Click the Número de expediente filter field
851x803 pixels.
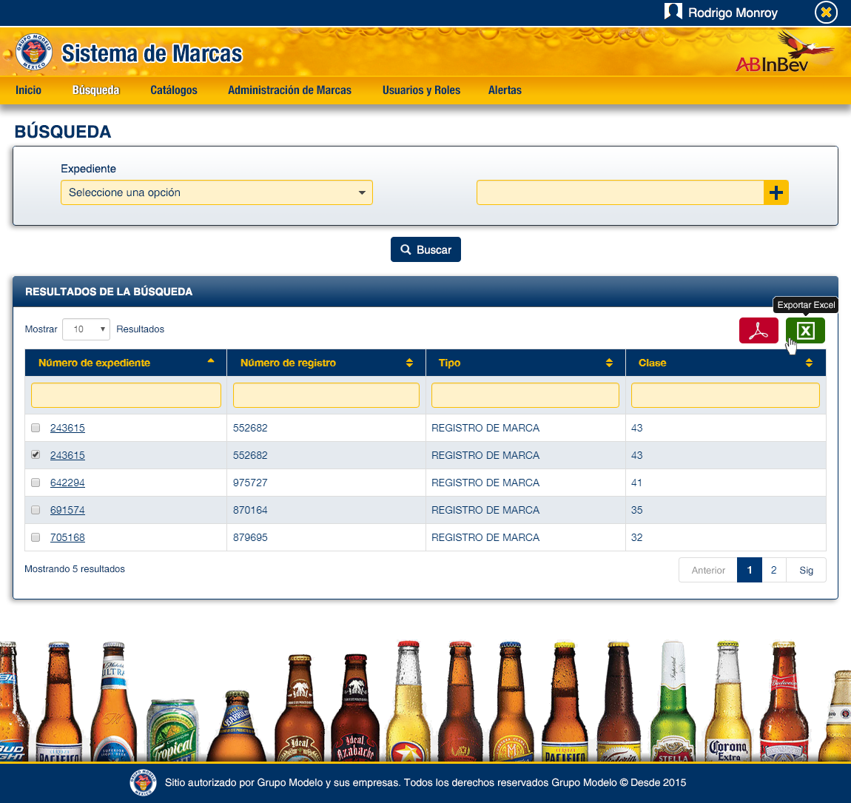pos(126,395)
